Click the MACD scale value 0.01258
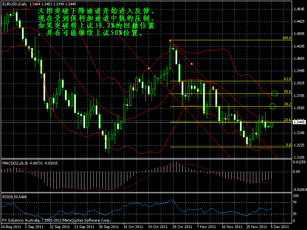The image size is (307, 230). [299, 162]
